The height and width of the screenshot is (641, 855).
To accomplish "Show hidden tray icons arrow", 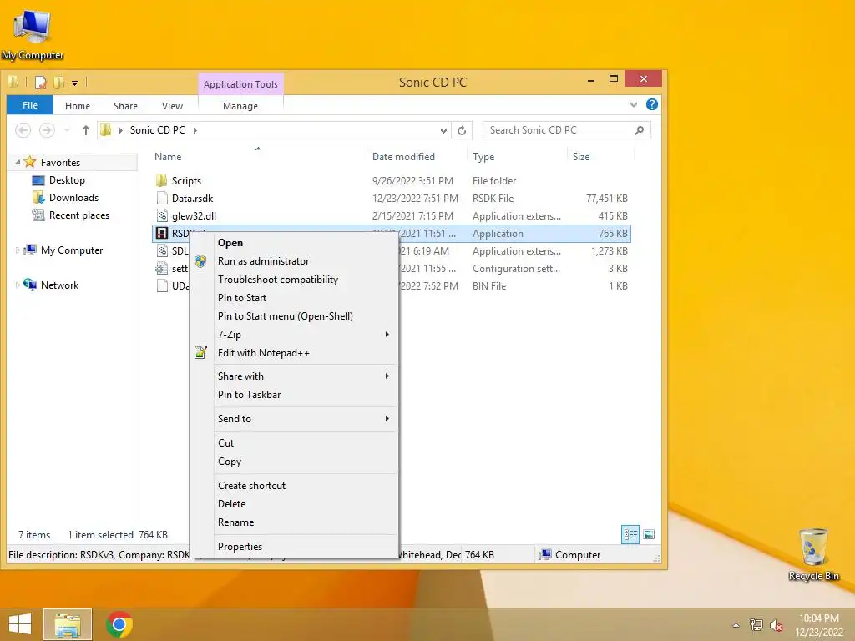I will (736, 625).
